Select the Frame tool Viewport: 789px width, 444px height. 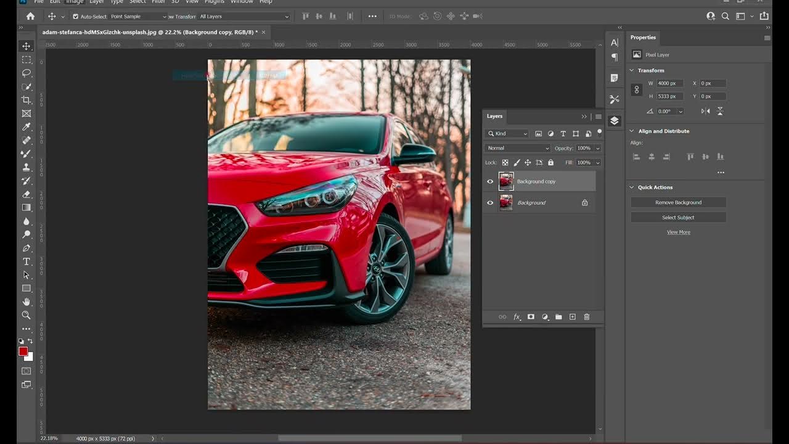[27, 113]
